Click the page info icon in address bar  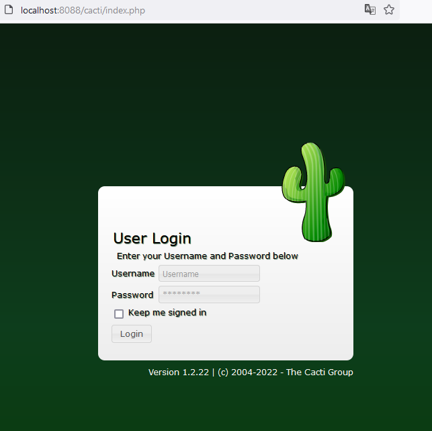9,9
